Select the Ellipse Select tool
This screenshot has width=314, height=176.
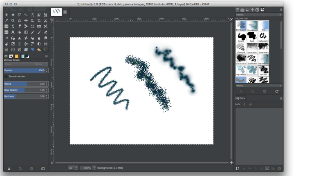coord(13,15)
